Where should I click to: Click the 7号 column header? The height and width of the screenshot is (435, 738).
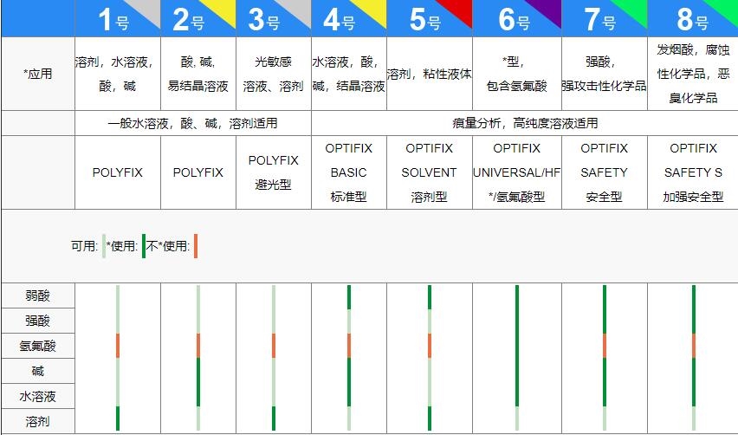(x=605, y=18)
